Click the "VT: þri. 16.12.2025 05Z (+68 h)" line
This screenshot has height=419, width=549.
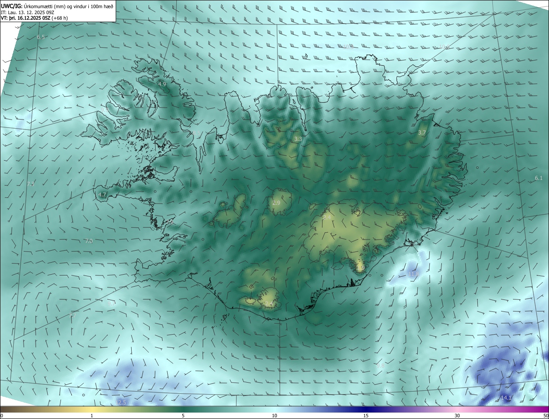[34, 18]
